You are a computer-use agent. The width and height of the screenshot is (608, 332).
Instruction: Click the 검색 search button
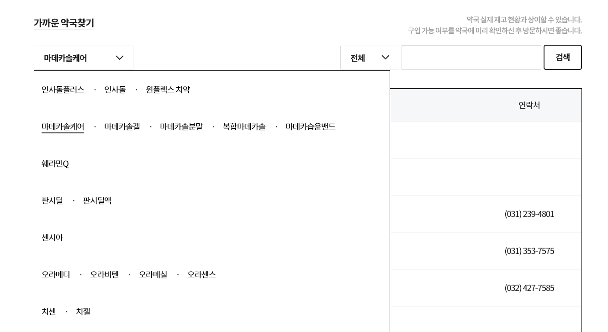click(563, 57)
